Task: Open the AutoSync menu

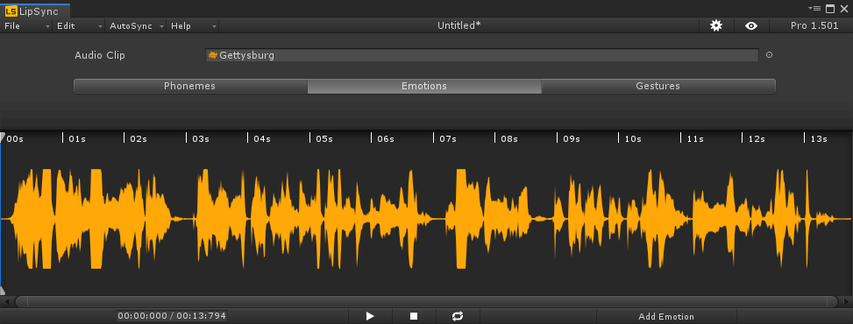Action: (x=136, y=25)
